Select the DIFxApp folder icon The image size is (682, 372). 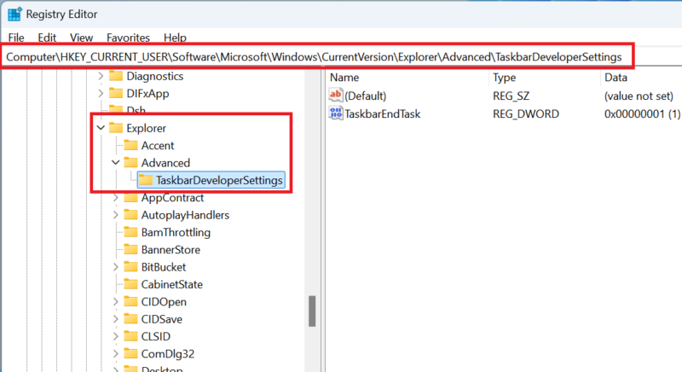tap(116, 94)
